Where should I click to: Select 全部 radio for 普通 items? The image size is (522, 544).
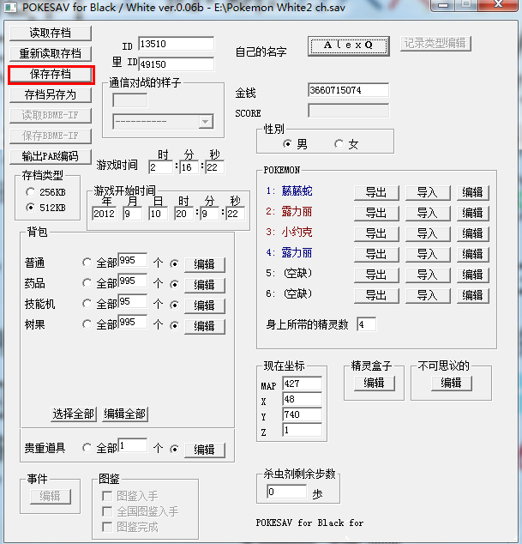(x=87, y=264)
